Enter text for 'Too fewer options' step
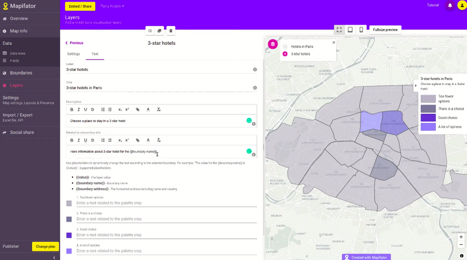This screenshot has width=467, height=260. (167, 203)
